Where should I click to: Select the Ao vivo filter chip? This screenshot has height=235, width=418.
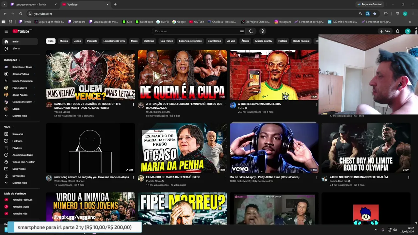(x=231, y=41)
